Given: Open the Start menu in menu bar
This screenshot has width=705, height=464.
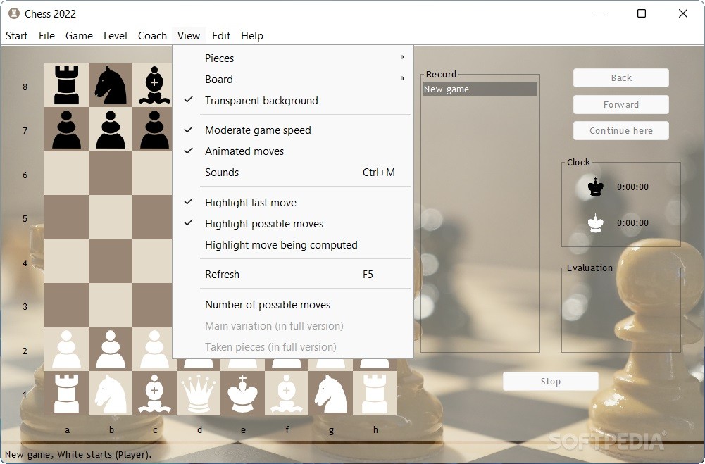Looking at the screenshot, I should [17, 35].
